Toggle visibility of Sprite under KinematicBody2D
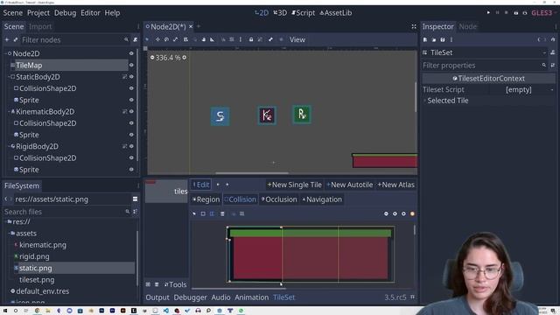560x315 pixels. tap(131, 135)
